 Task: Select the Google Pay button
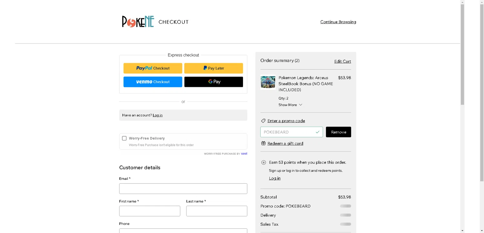(x=214, y=82)
